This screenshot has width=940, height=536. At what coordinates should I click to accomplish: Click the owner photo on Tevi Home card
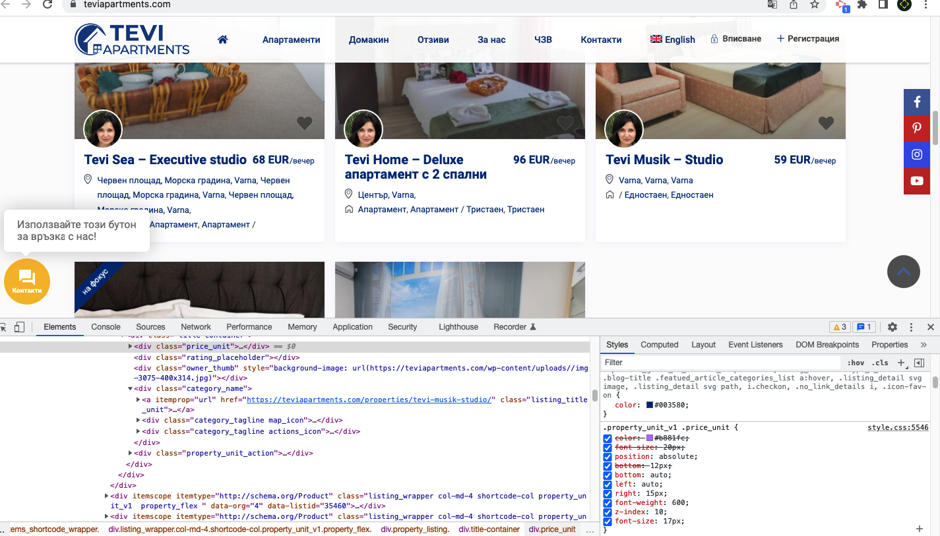364,129
